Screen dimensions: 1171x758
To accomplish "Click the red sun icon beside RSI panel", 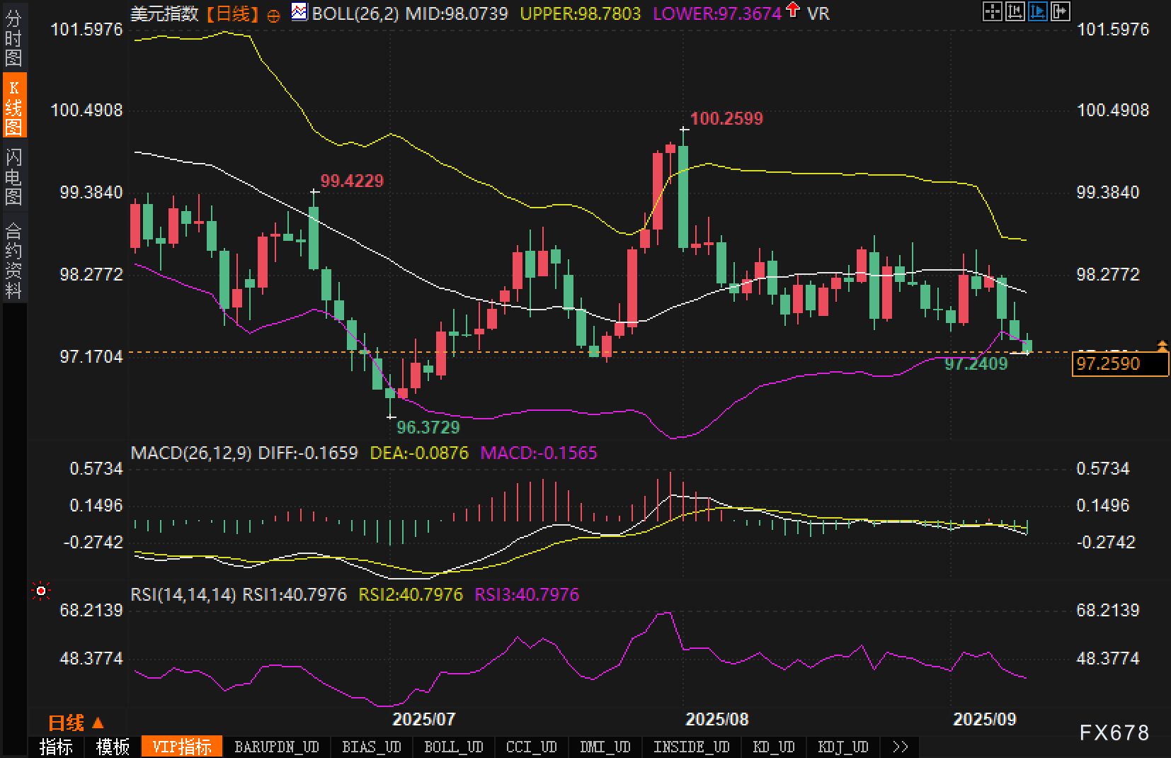I will tap(41, 591).
